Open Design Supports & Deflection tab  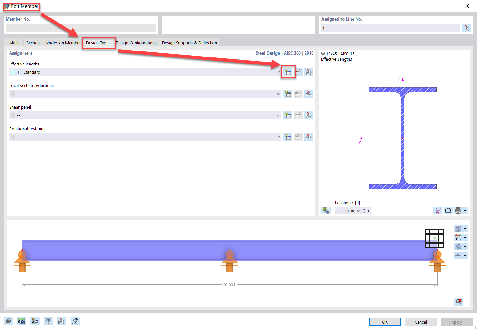tap(189, 43)
